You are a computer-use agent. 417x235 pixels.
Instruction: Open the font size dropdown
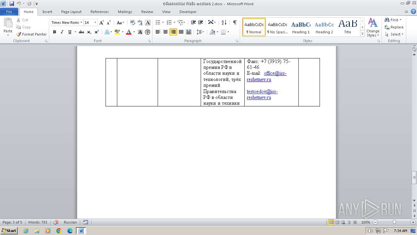pos(95,23)
